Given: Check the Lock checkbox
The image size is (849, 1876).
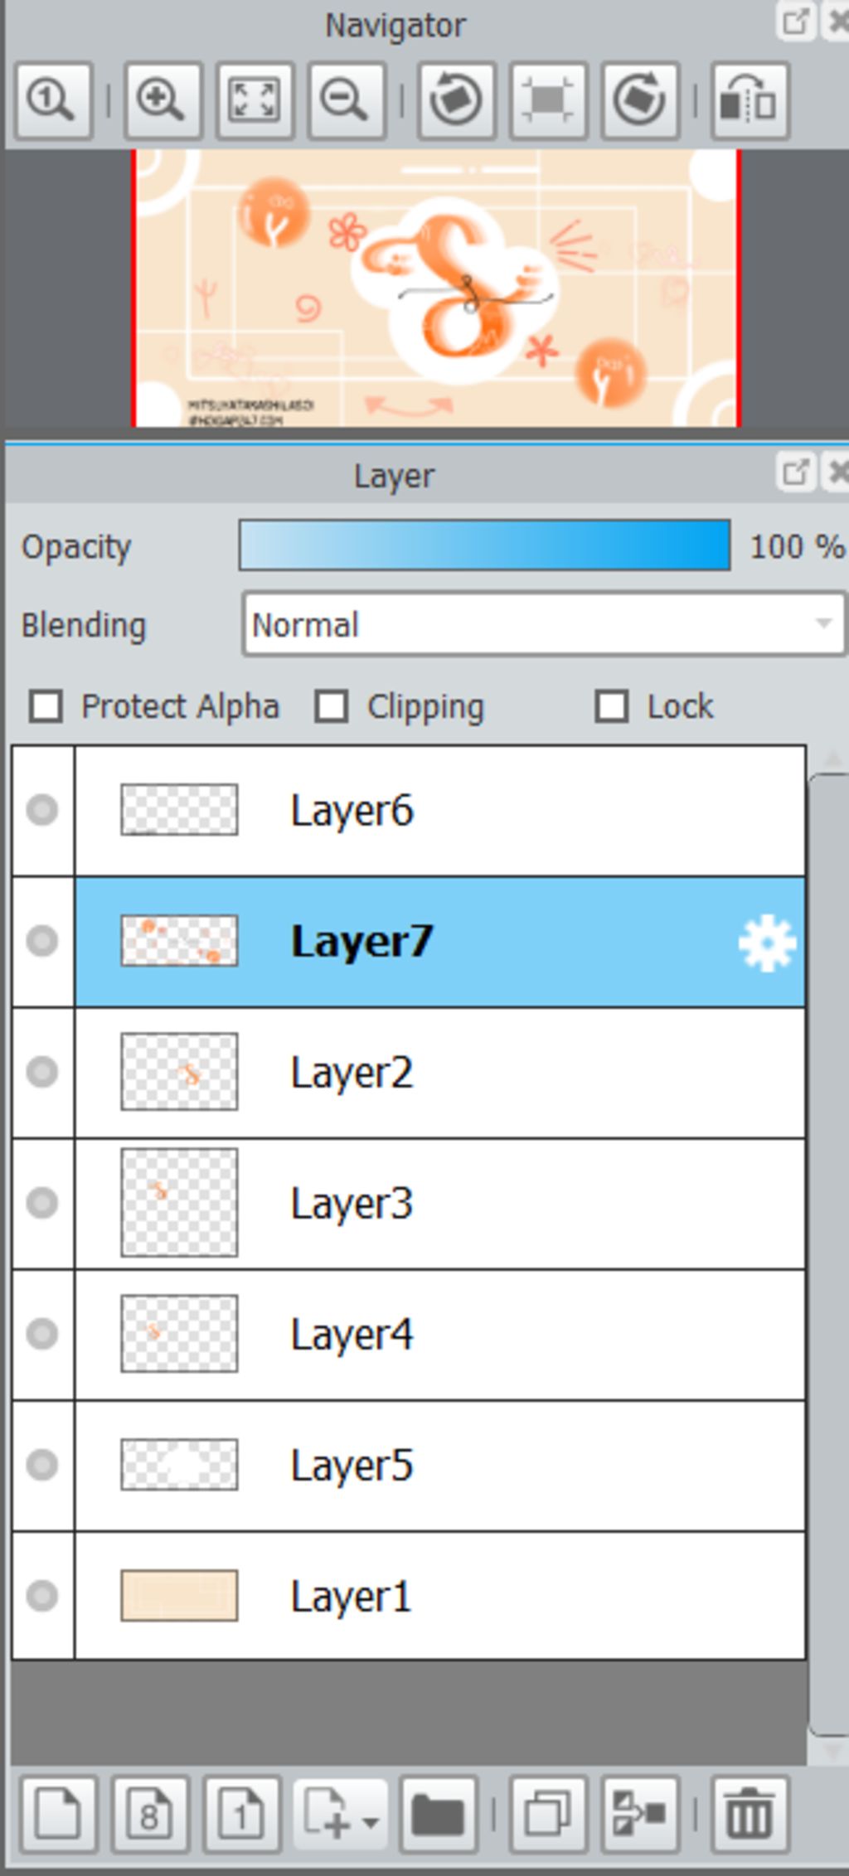Looking at the screenshot, I should click(612, 707).
